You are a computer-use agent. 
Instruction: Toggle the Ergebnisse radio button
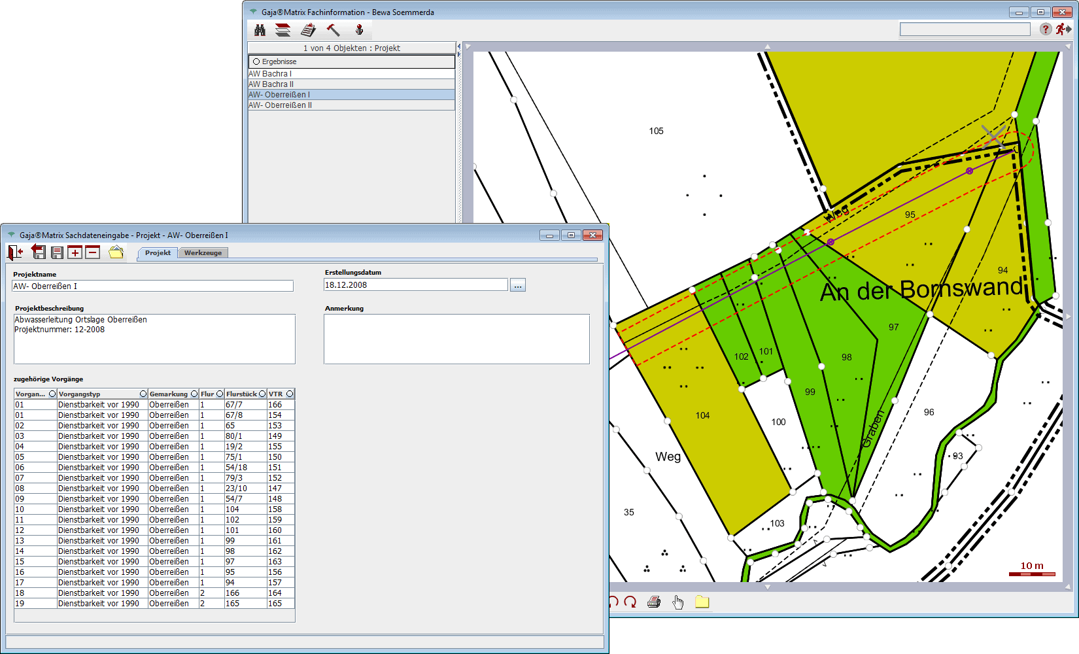point(256,61)
